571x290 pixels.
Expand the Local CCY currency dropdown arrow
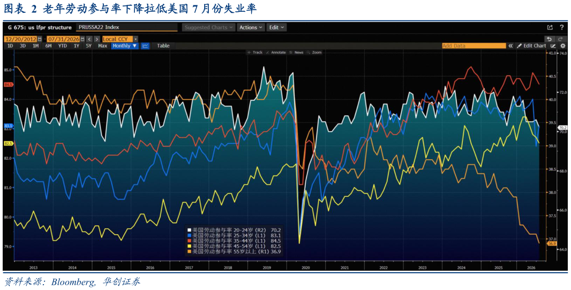[136, 39]
